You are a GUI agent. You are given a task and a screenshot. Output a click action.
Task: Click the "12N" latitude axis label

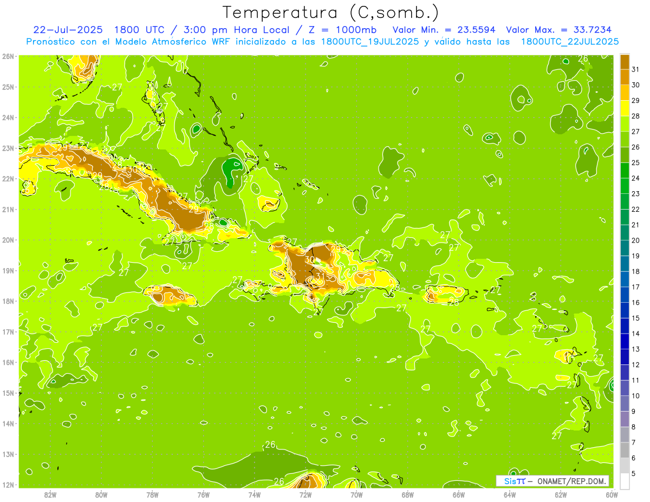8,484
